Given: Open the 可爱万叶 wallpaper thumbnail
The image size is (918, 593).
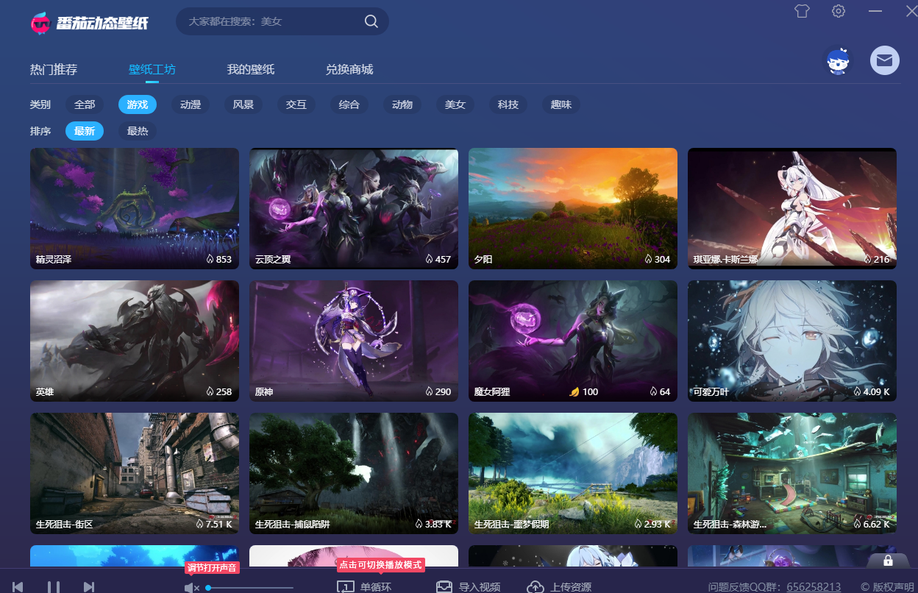Looking at the screenshot, I should (792, 341).
